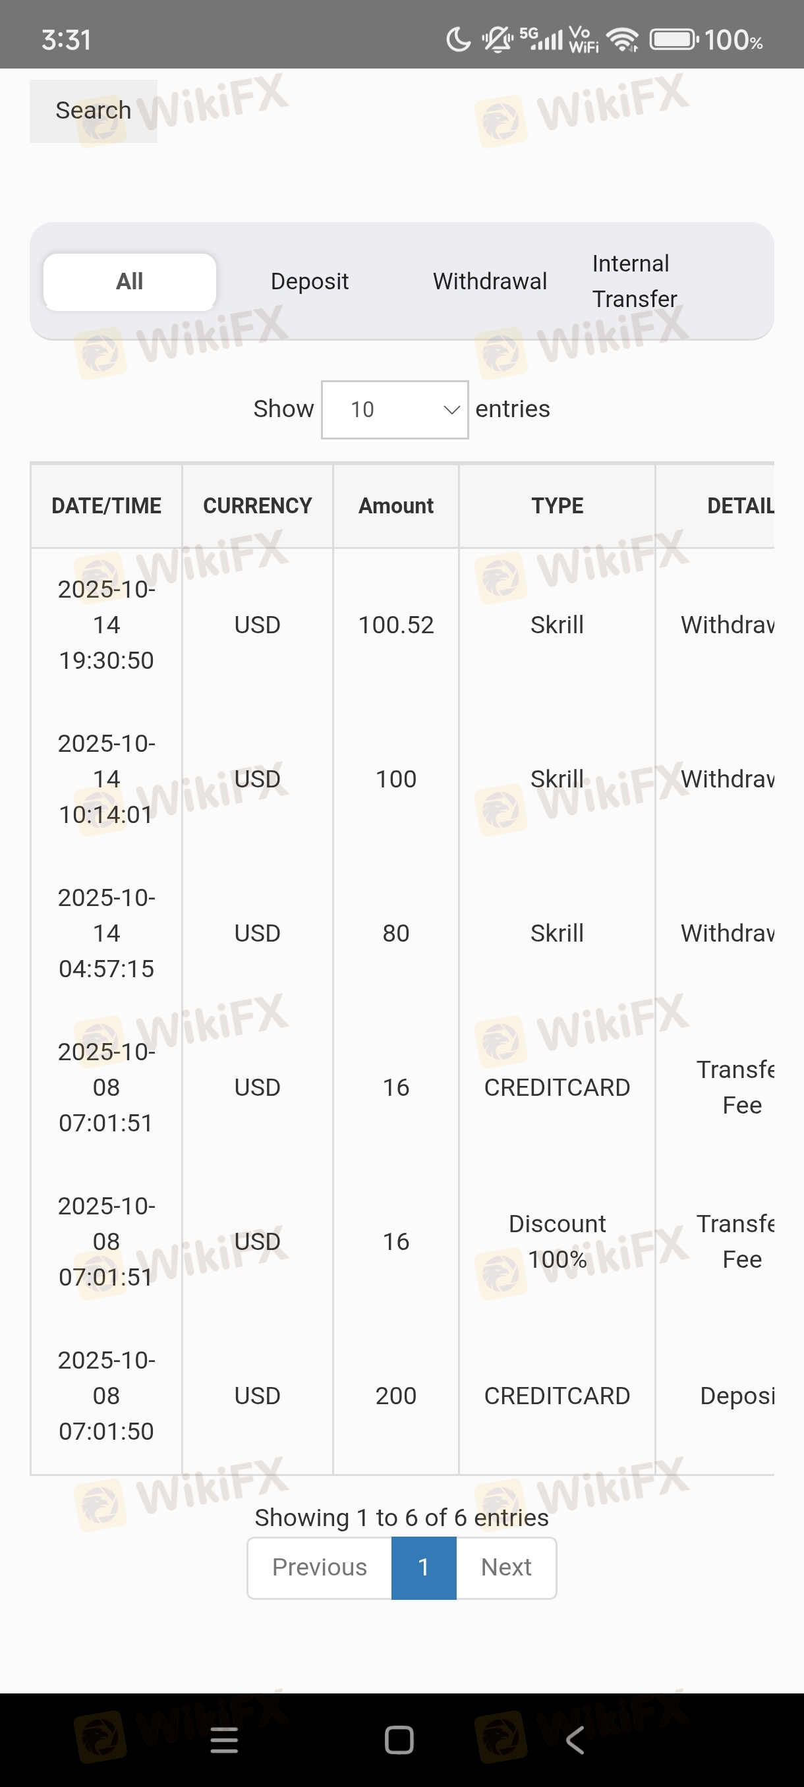Screen dimensions: 804x1787
Task: Tap the muted vibrate status icon
Action: point(498,40)
